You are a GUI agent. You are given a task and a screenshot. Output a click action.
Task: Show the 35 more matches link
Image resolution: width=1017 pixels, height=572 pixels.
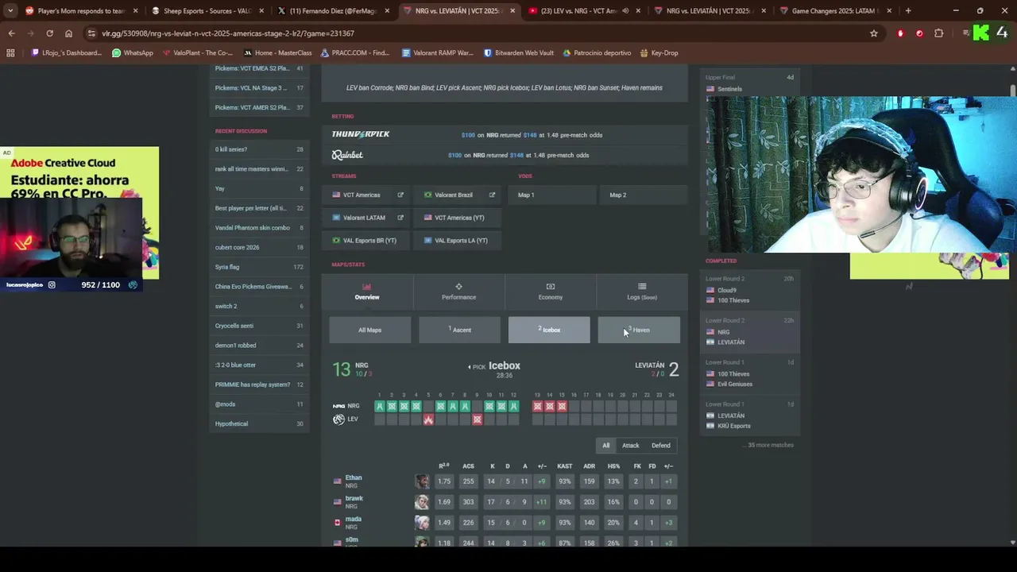[768, 445]
